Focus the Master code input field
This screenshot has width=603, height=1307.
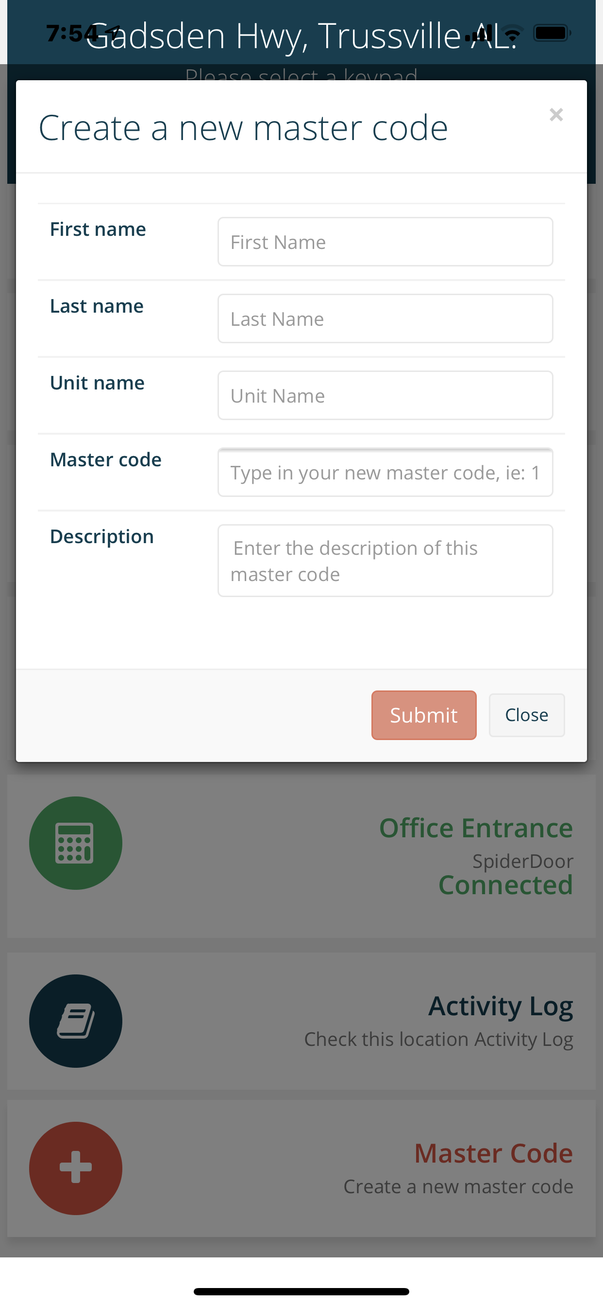coord(385,472)
